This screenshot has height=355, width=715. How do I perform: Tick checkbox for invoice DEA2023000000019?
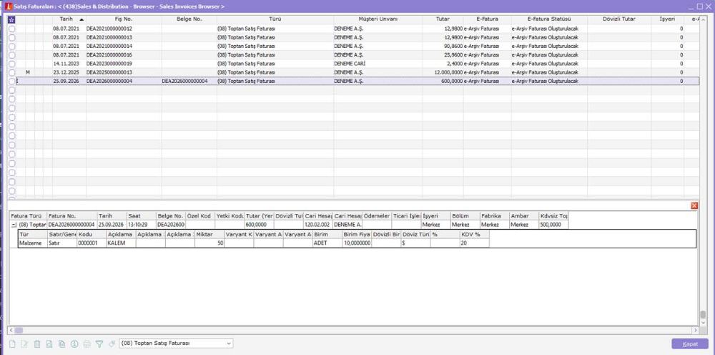coord(12,64)
